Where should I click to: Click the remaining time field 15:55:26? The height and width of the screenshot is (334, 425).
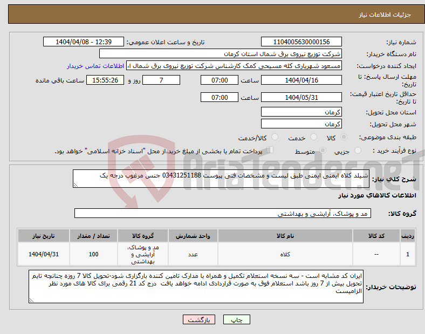[x=105, y=80]
